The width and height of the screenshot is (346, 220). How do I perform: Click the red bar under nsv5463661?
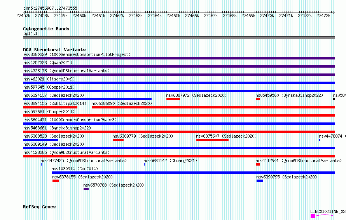[179, 132]
